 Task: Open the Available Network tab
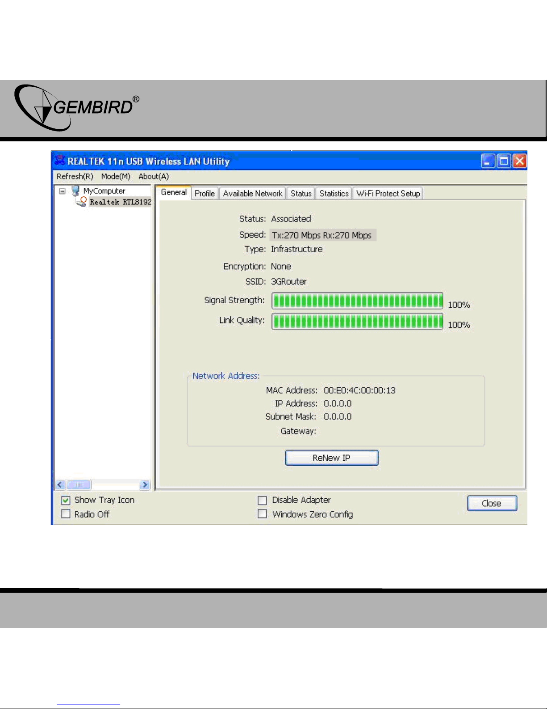click(253, 193)
